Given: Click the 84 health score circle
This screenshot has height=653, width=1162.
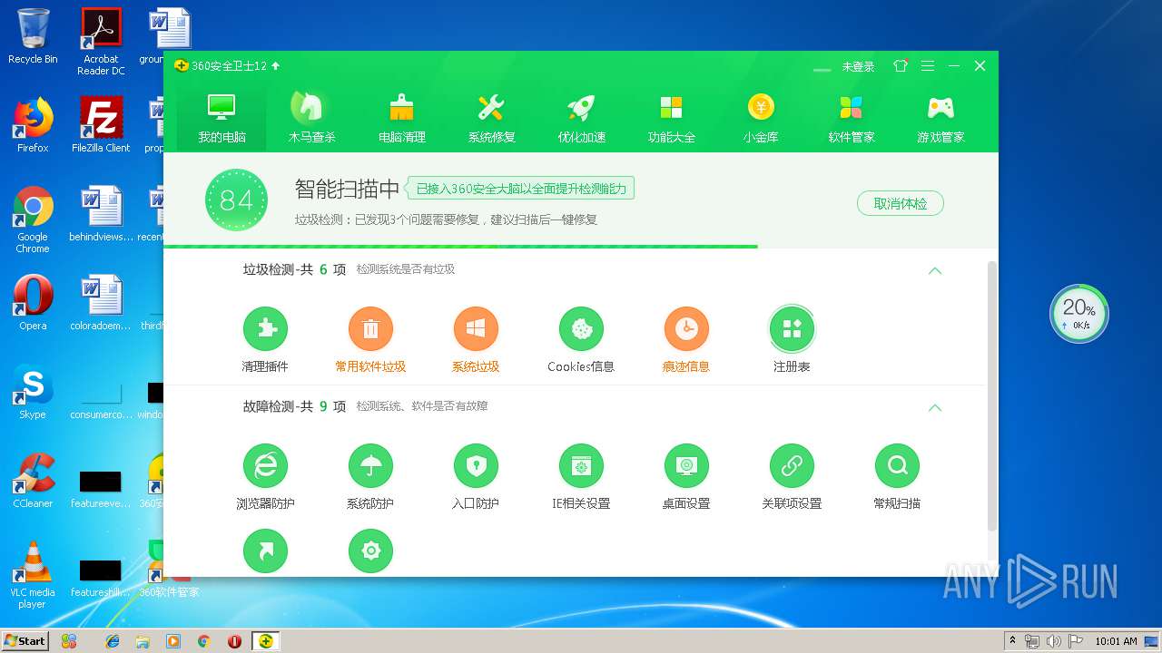Looking at the screenshot, I should click(x=236, y=200).
